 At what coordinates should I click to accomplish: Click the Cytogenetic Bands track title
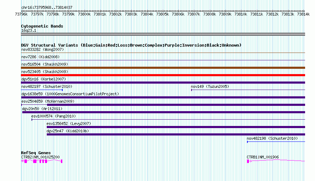click(x=42, y=26)
